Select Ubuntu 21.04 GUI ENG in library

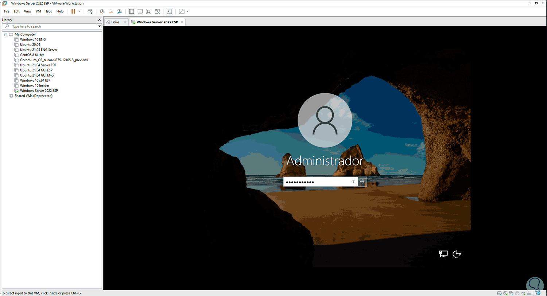coord(37,75)
